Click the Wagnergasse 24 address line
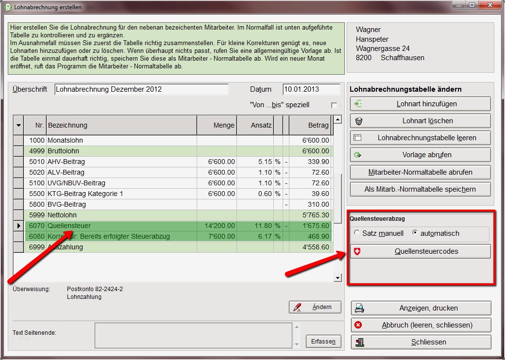 (x=383, y=49)
